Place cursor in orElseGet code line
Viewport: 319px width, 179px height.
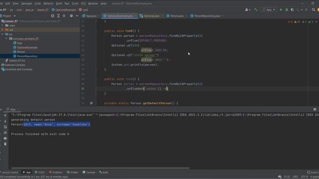pyautogui.click(x=147, y=89)
